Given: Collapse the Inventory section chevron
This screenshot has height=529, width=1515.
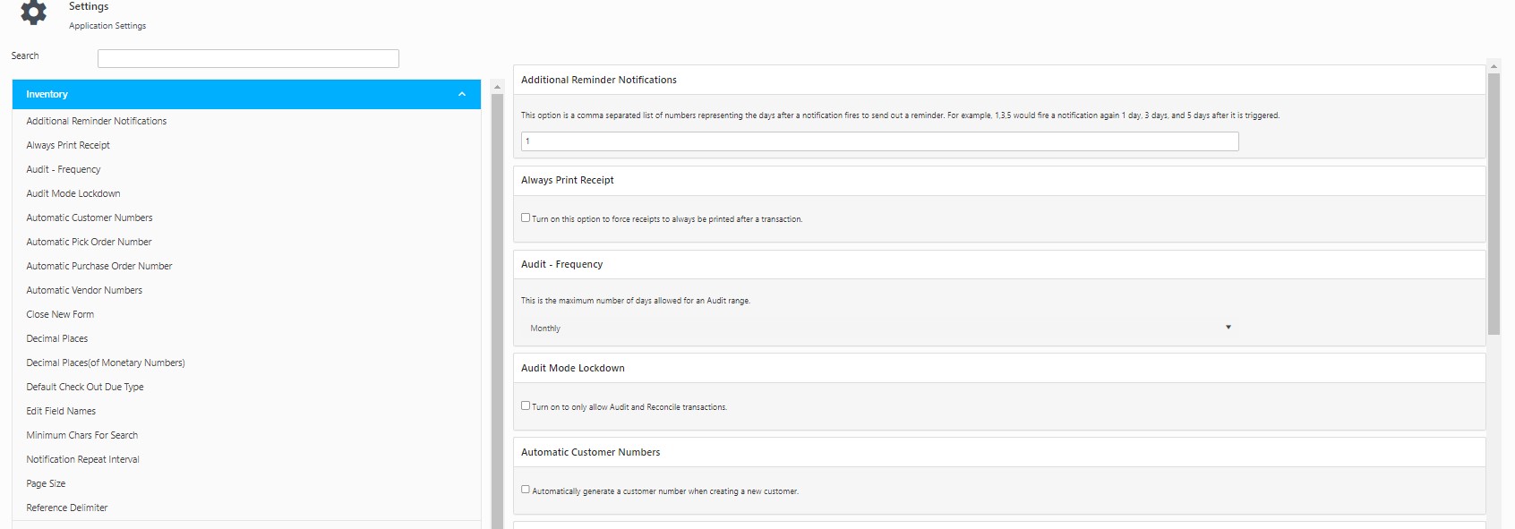Looking at the screenshot, I should [x=462, y=94].
